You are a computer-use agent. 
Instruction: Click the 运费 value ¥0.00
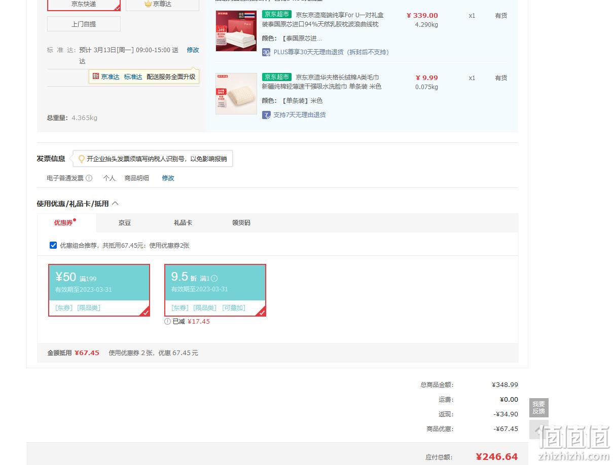(509, 400)
